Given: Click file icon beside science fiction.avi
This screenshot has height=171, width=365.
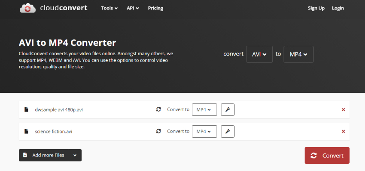Looking at the screenshot, I should [x=26, y=131].
